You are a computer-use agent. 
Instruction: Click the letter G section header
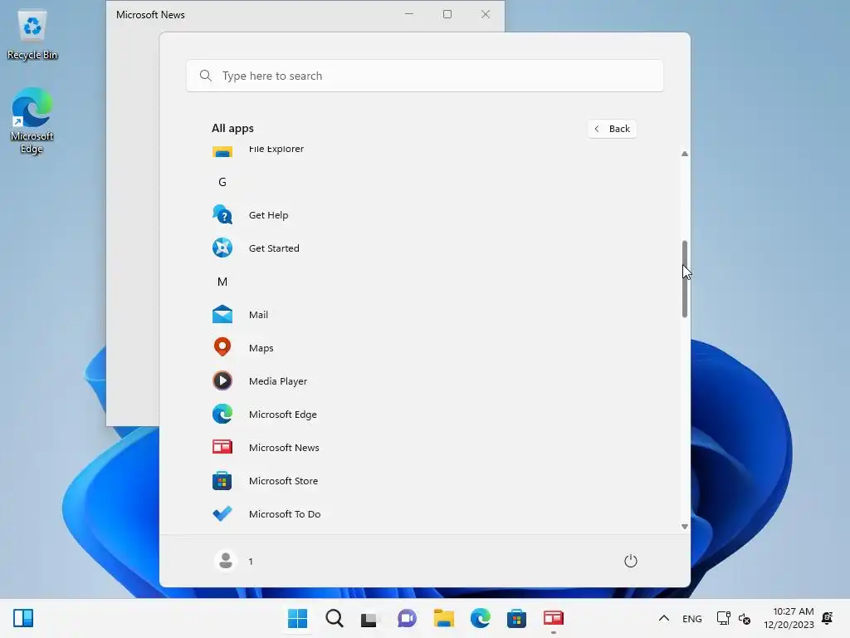pos(222,182)
